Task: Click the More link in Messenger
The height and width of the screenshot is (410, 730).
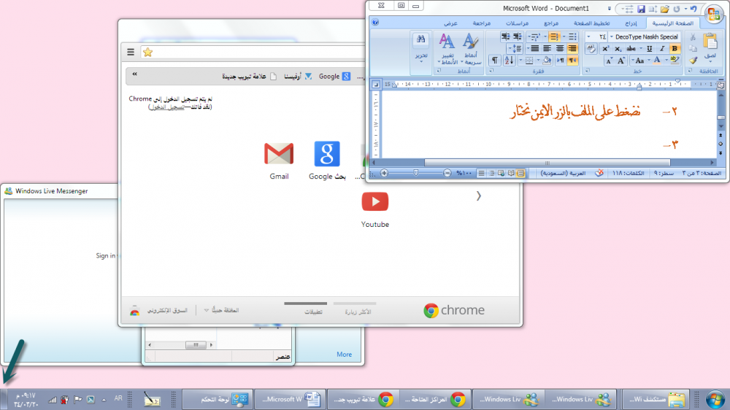Action: (x=344, y=355)
